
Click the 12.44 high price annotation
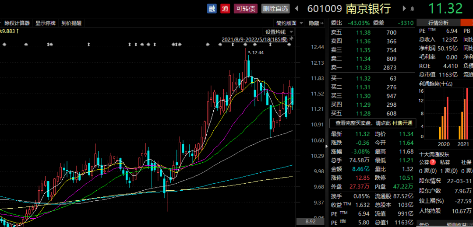258,52
